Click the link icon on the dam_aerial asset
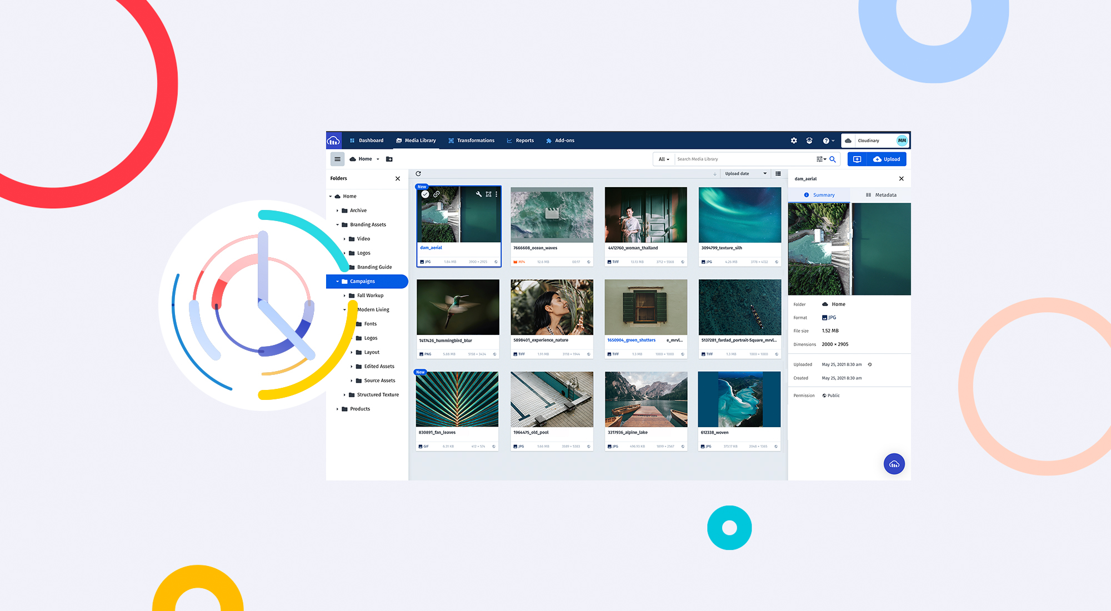This screenshot has width=1111, height=611. [x=437, y=194]
